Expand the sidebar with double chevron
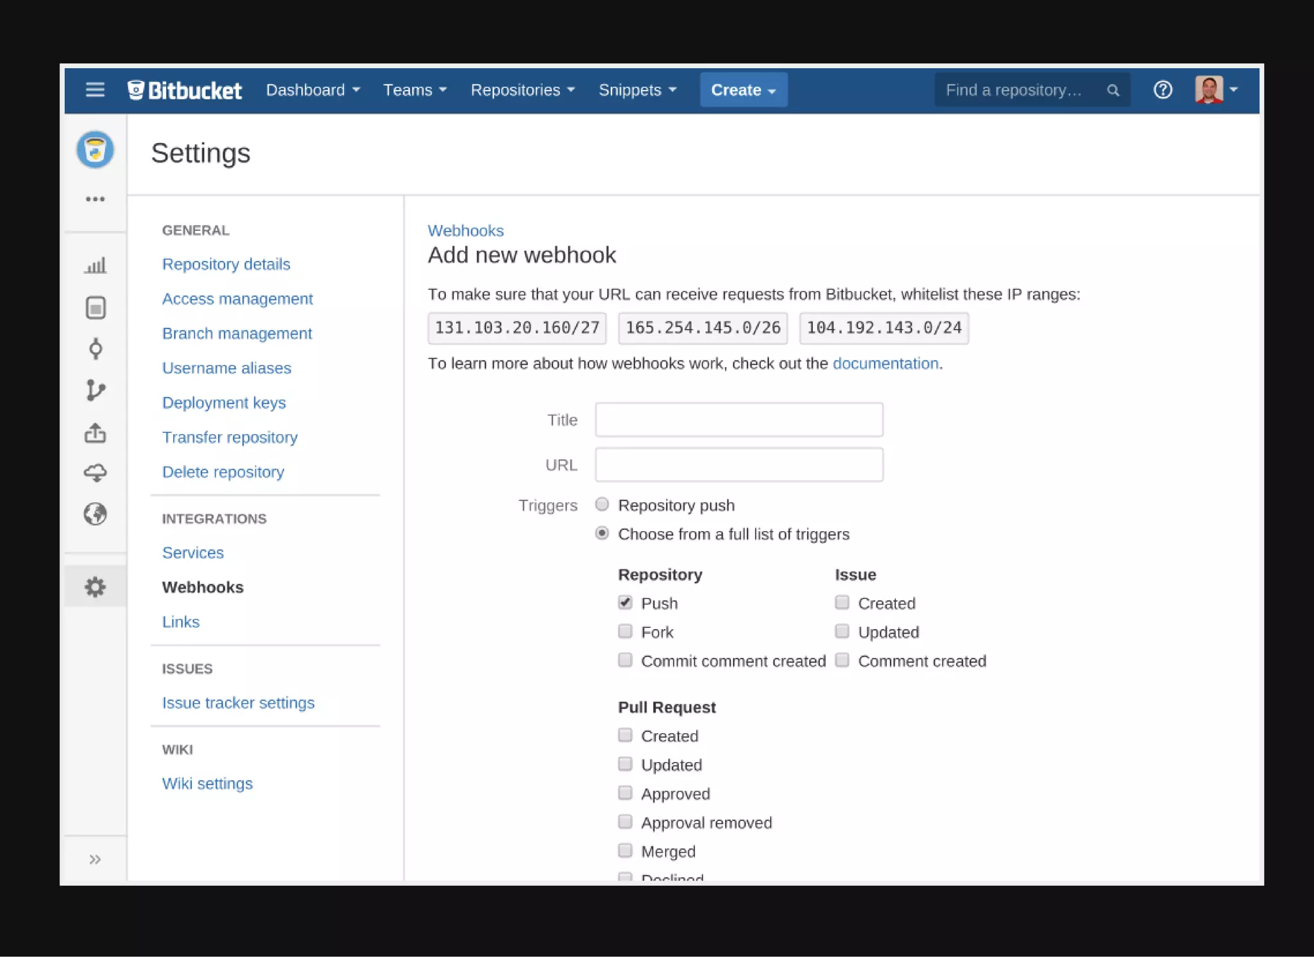 pyautogui.click(x=95, y=859)
